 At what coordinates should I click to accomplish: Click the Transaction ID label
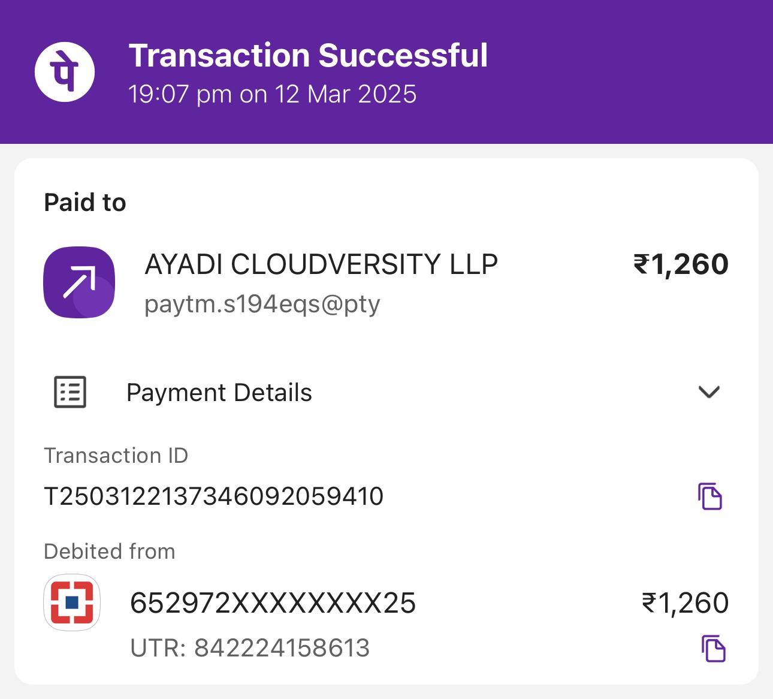click(x=116, y=456)
